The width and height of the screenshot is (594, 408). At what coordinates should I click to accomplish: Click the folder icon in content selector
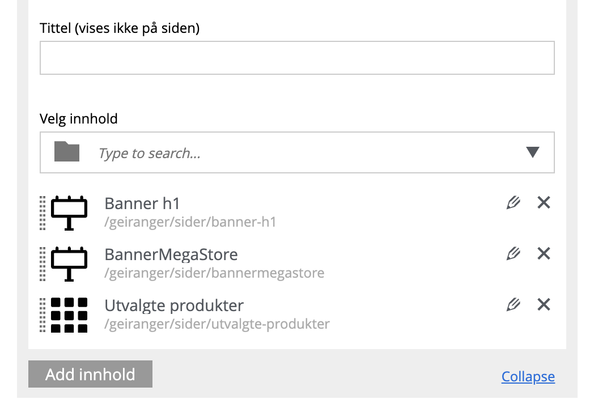click(x=67, y=152)
